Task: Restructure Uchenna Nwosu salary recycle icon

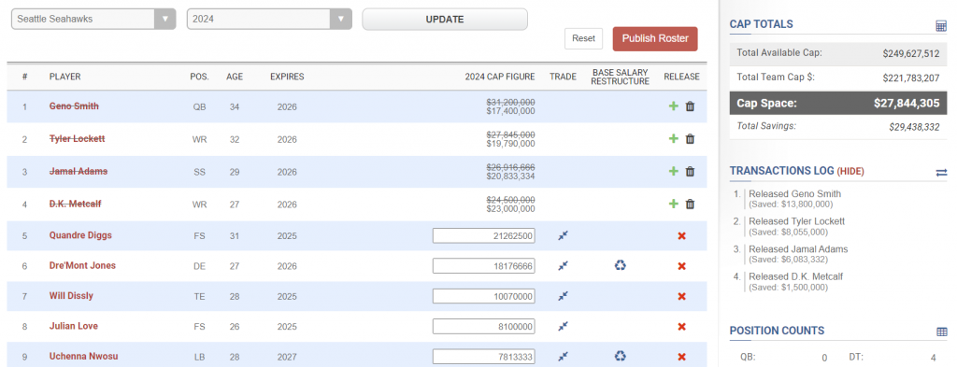Action: click(621, 356)
